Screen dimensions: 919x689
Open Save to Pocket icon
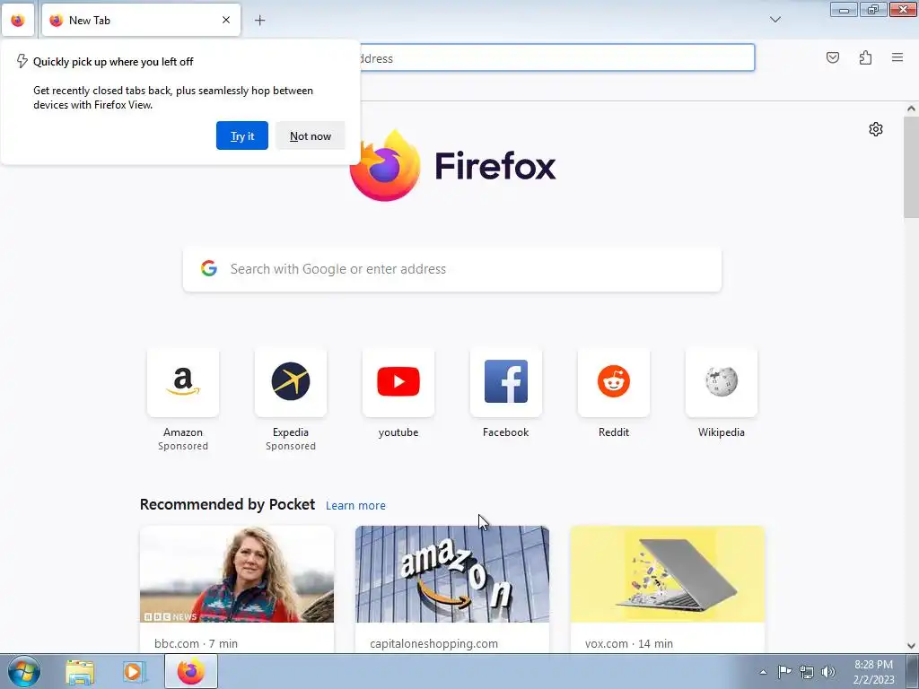pos(832,57)
